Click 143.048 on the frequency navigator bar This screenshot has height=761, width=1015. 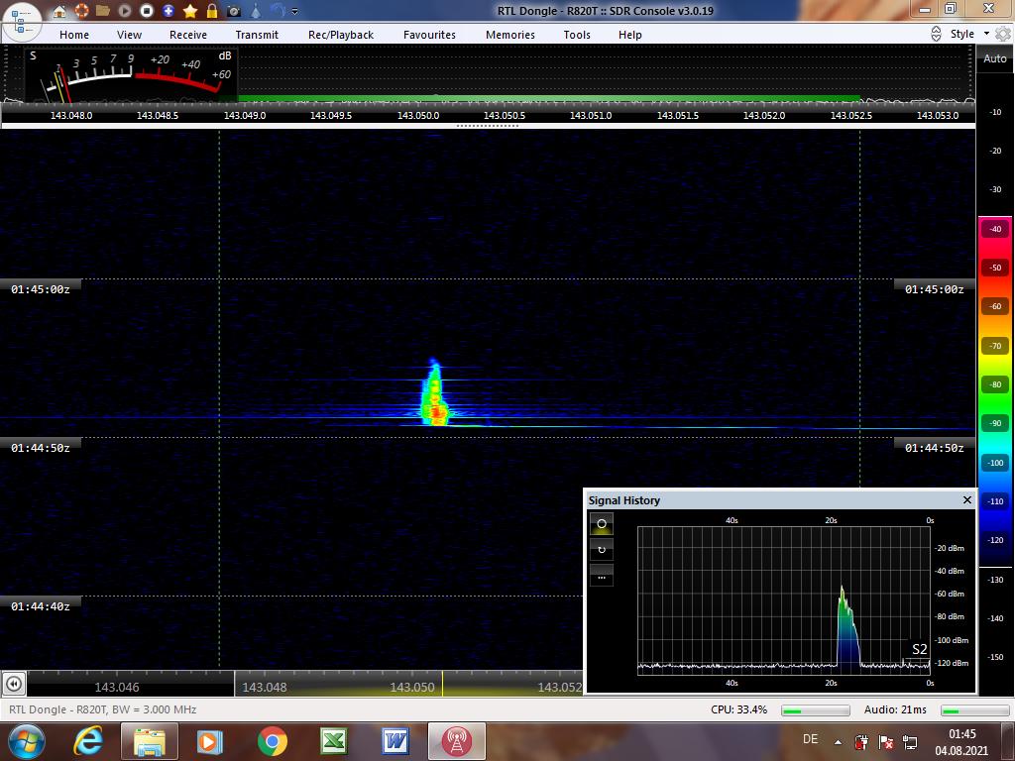coord(264,688)
